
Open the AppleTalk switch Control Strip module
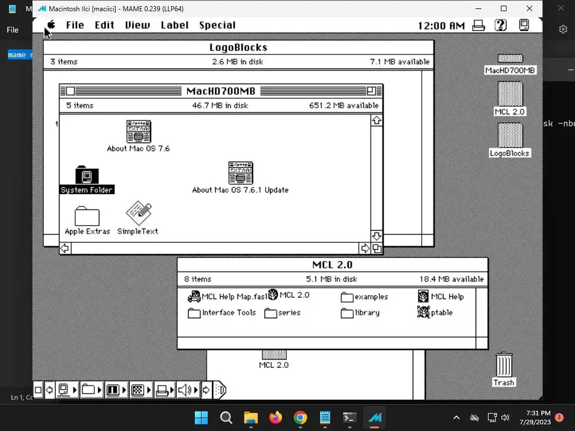coord(67,390)
